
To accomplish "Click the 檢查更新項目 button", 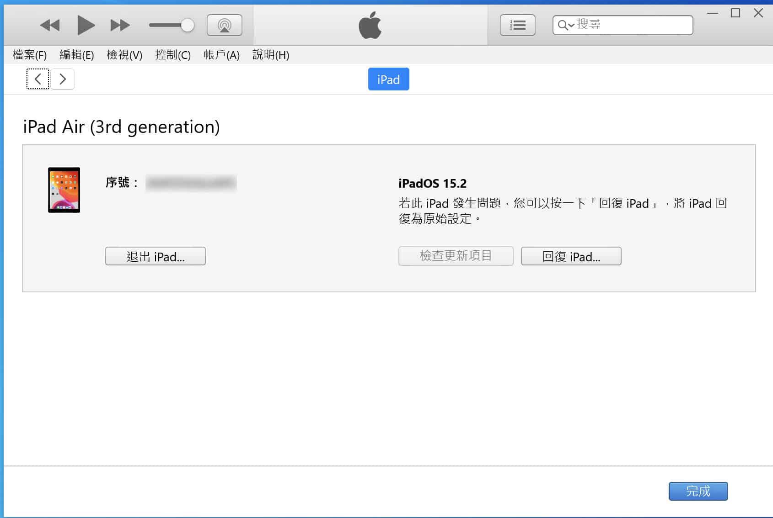I will click(x=456, y=256).
